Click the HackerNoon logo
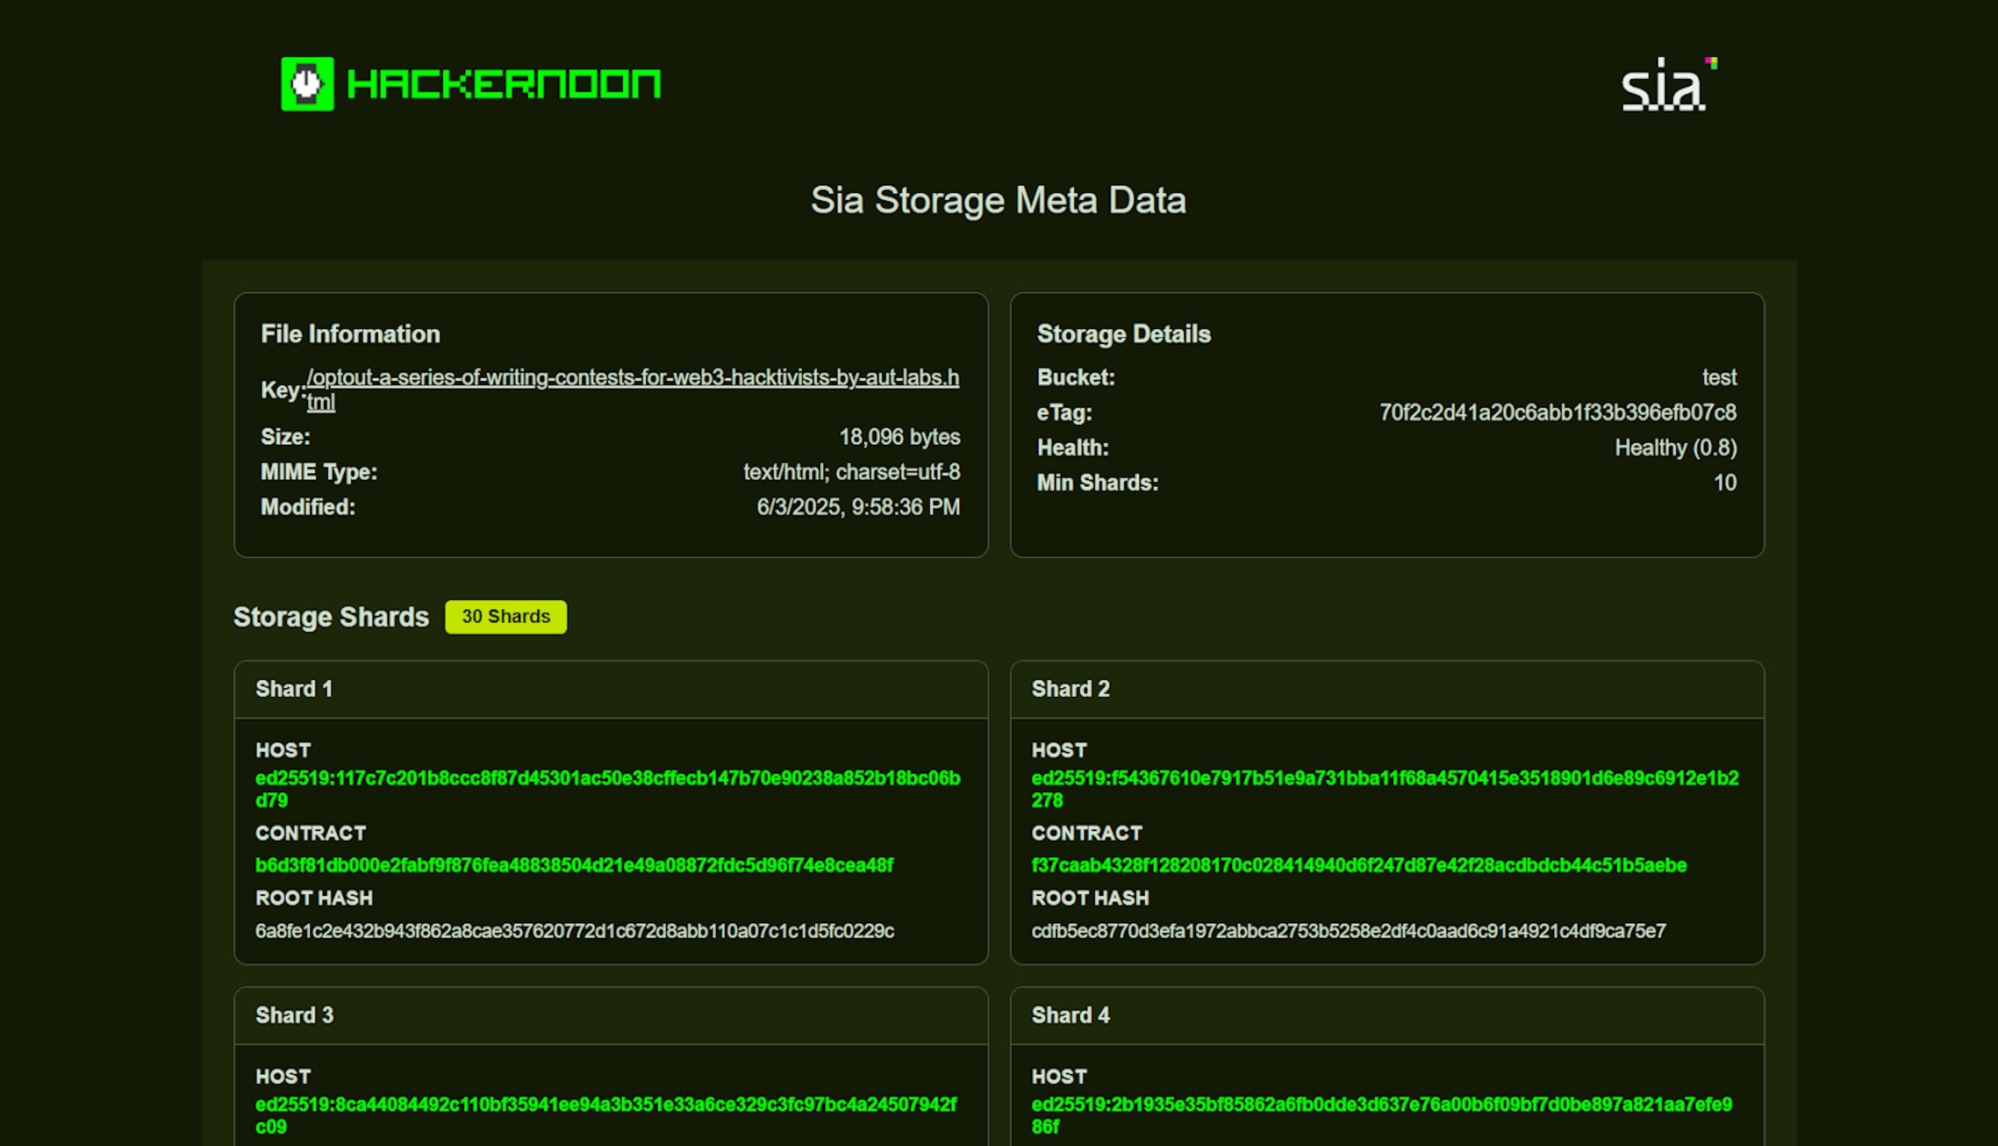Image resolution: width=1998 pixels, height=1146 pixels. click(471, 83)
